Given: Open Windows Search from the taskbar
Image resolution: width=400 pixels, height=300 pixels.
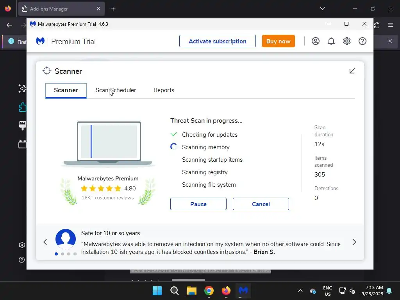Looking at the screenshot, I should (x=175, y=291).
